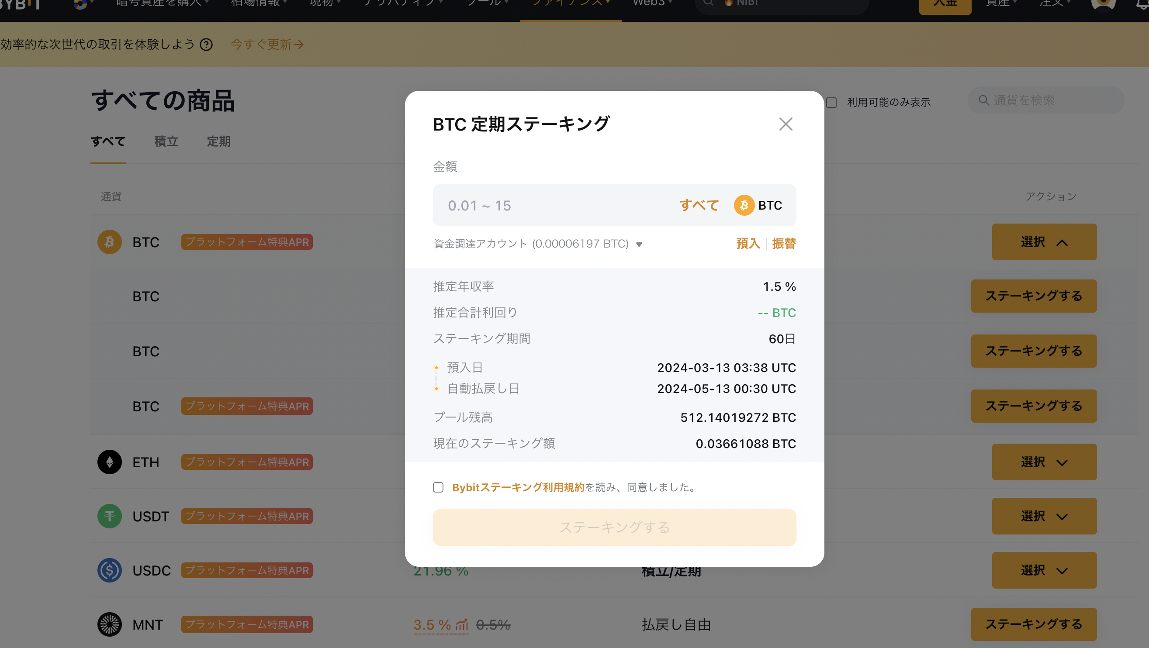Screen dimensions: 1149x648
Task: Click すべて max amount button
Action: point(699,206)
